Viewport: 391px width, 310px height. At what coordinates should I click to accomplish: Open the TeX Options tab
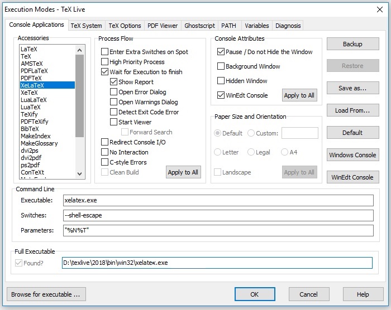click(125, 26)
